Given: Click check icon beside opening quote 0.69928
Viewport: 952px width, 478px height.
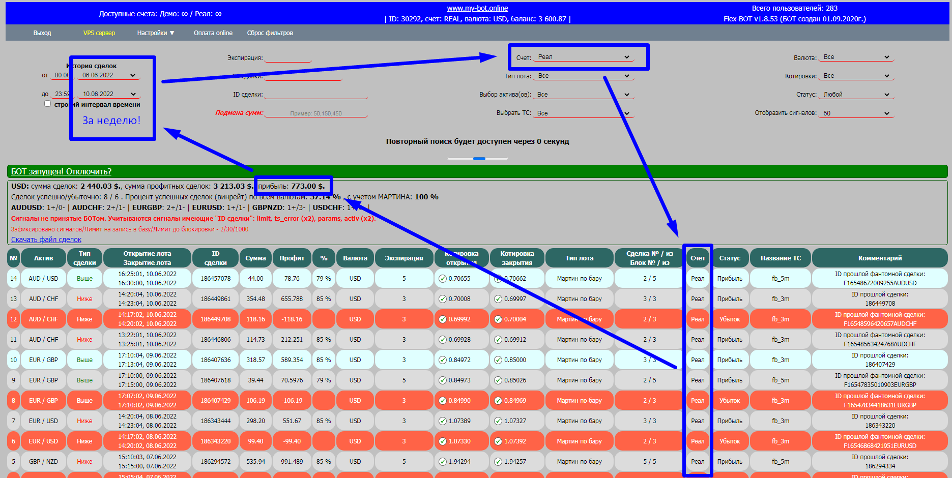Looking at the screenshot, I should [443, 340].
